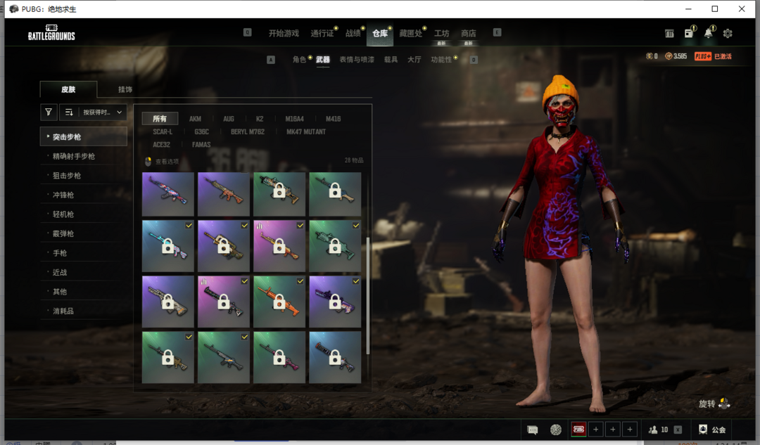The image size is (760, 445).
Task: Click the filter funnel icon
Action: coord(49,112)
